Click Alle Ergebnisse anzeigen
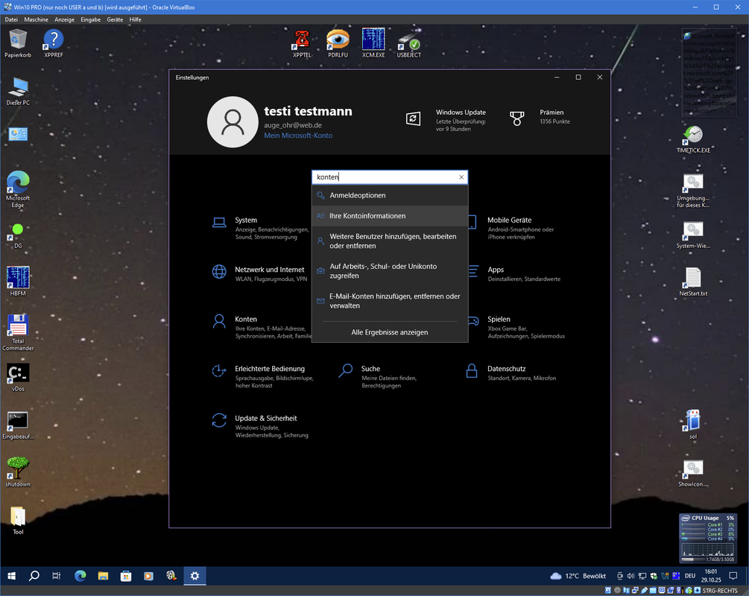Viewport: 749px width, 596px height. click(x=390, y=332)
